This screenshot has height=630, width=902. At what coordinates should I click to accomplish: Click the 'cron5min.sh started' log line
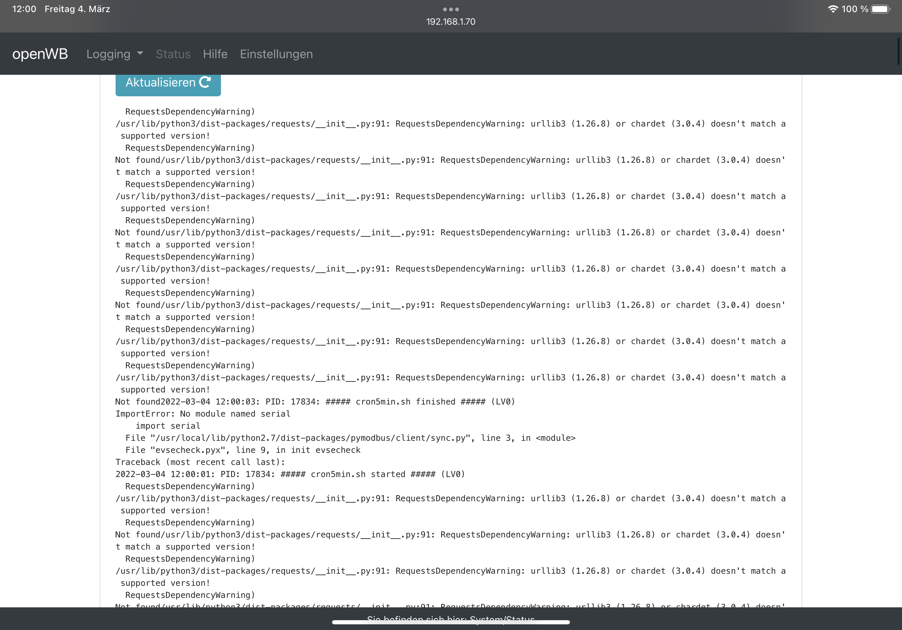tap(290, 474)
